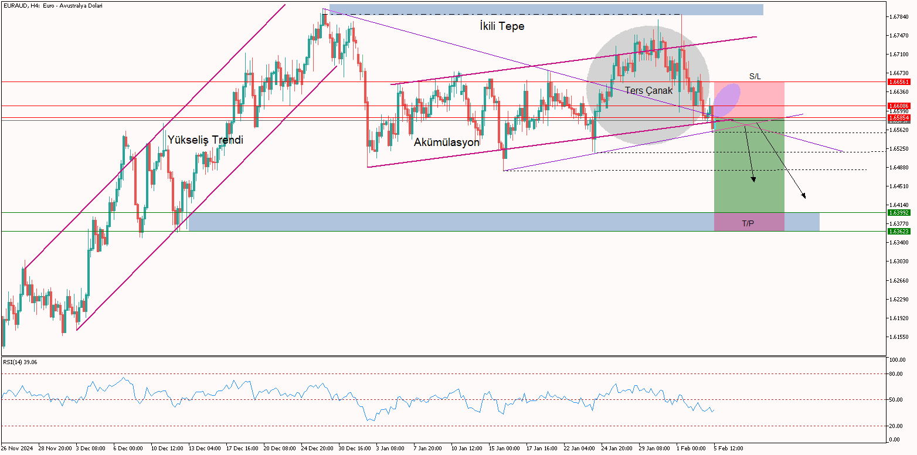
Task: Select the "Akümülasyon" text label
Action: click(447, 142)
